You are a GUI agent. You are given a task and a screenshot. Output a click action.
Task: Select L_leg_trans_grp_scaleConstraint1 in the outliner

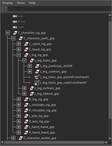click(x=63, y=83)
